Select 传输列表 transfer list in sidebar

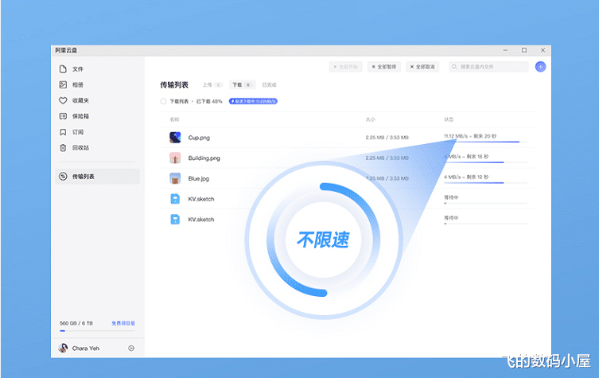pyautogui.click(x=97, y=176)
